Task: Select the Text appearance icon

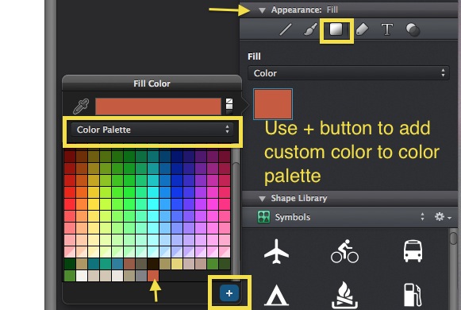Action: coord(387,29)
